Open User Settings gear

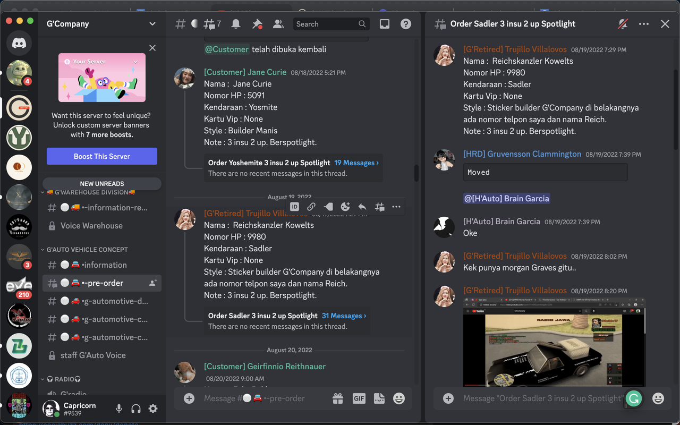click(x=153, y=409)
